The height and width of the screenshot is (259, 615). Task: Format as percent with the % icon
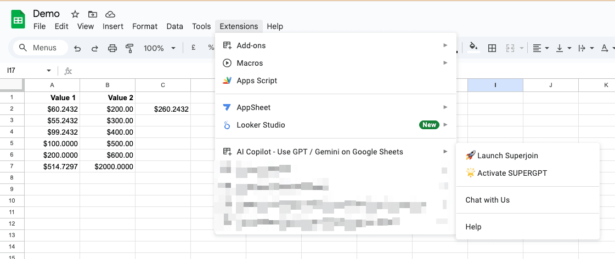click(x=211, y=48)
